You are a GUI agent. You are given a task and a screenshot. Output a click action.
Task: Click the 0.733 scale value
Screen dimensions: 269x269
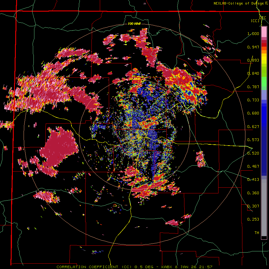(253, 100)
